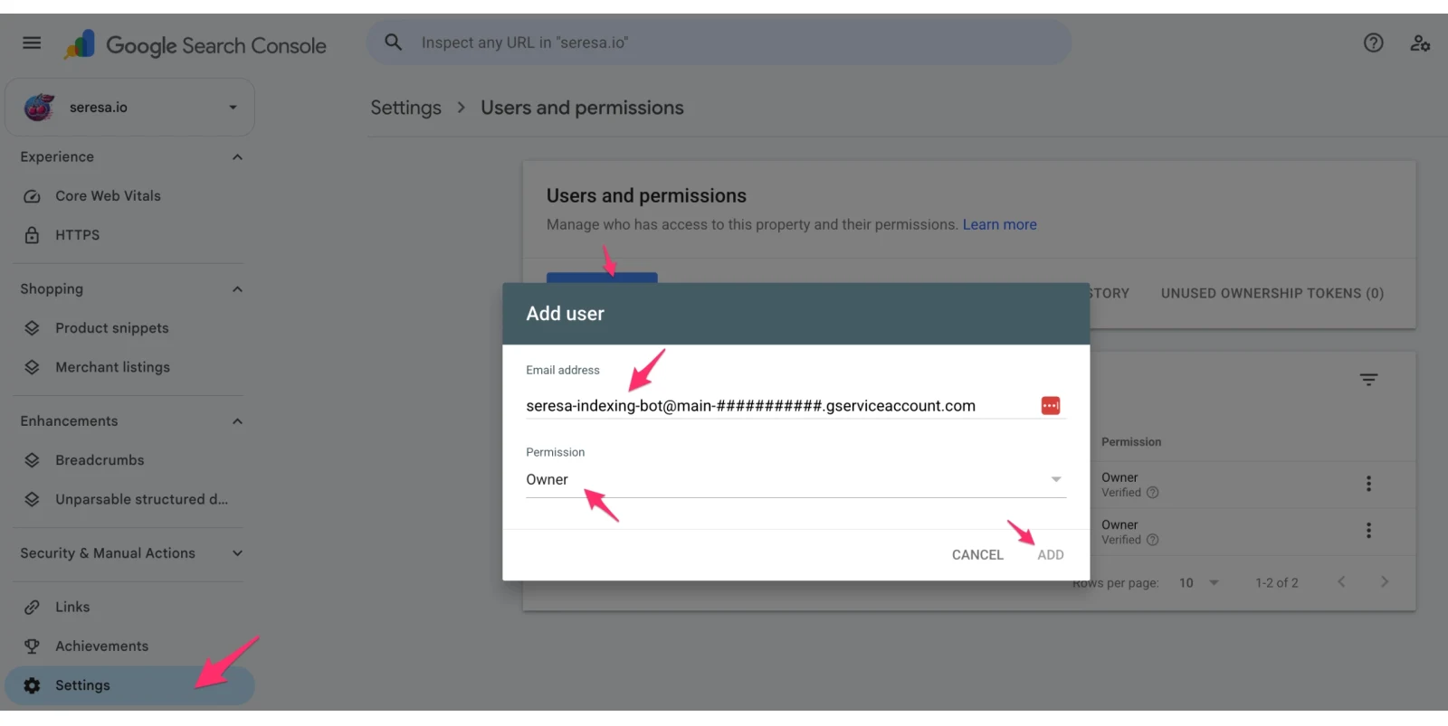
Task: Click the Permission column header
Action: click(x=1130, y=442)
